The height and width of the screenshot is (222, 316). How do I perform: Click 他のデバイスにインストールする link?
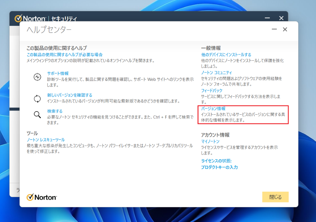226,55
